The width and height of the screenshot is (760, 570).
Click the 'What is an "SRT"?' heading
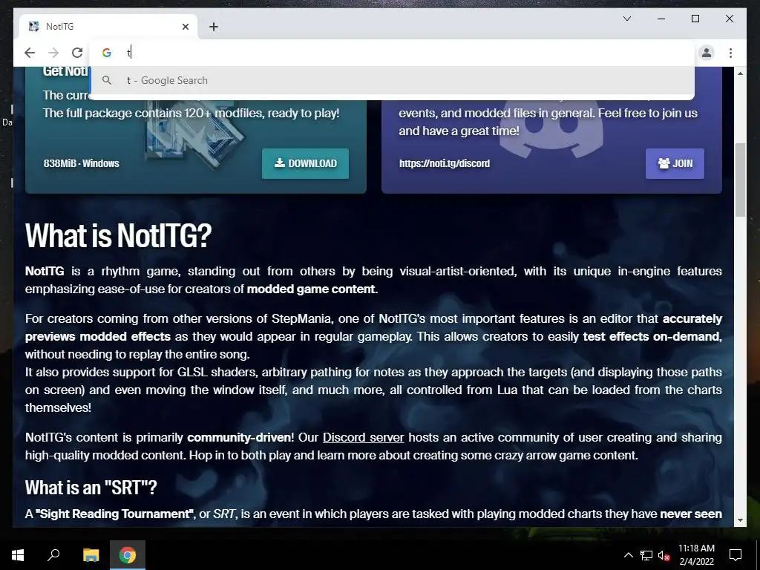pos(91,488)
